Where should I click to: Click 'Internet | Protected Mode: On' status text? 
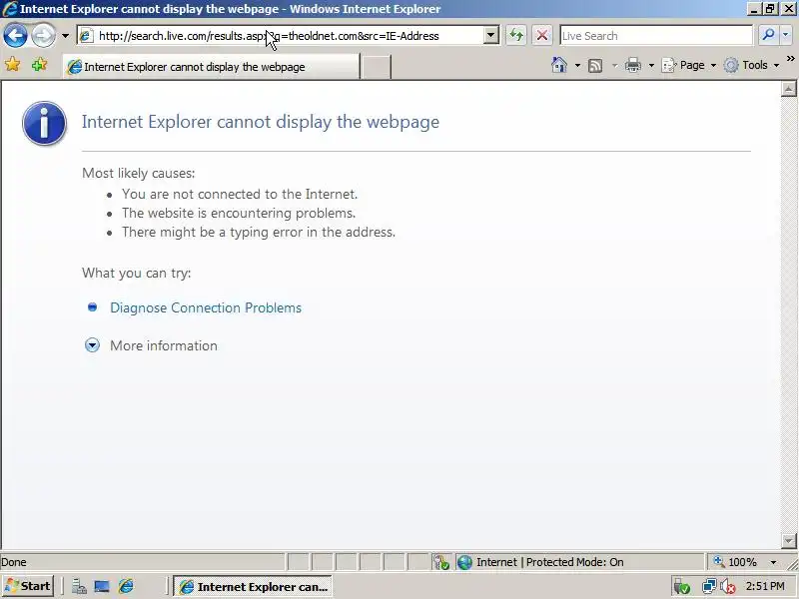(x=550, y=562)
